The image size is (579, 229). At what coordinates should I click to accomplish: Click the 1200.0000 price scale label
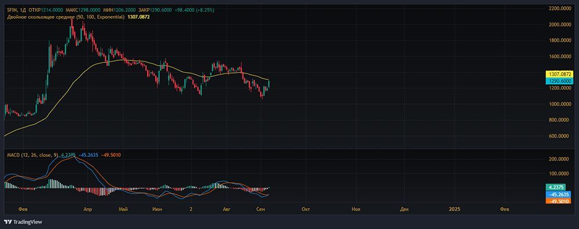tap(560, 88)
